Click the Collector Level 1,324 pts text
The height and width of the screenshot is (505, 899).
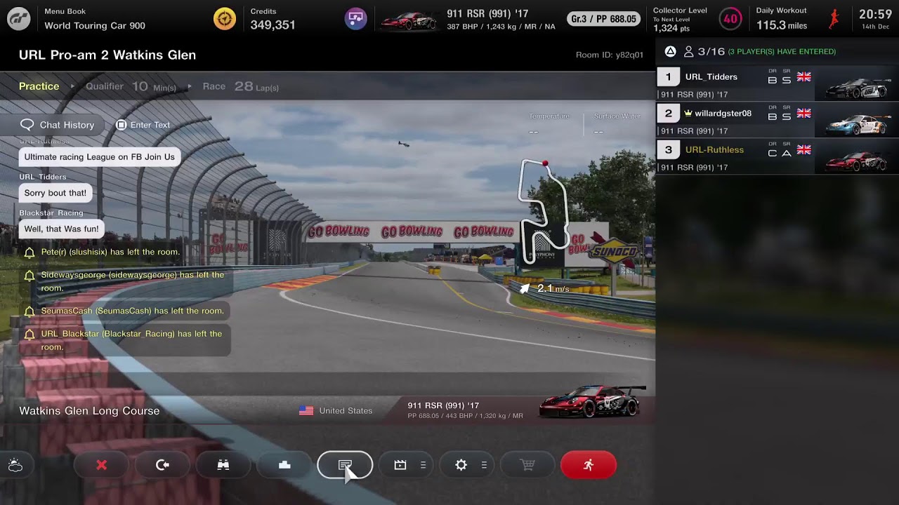pyautogui.click(x=671, y=28)
